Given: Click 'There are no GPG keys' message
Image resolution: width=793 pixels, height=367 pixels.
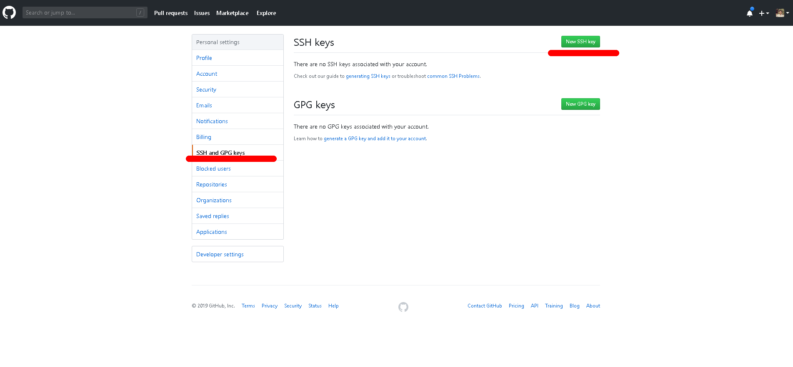Looking at the screenshot, I should pyautogui.click(x=361, y=126).
